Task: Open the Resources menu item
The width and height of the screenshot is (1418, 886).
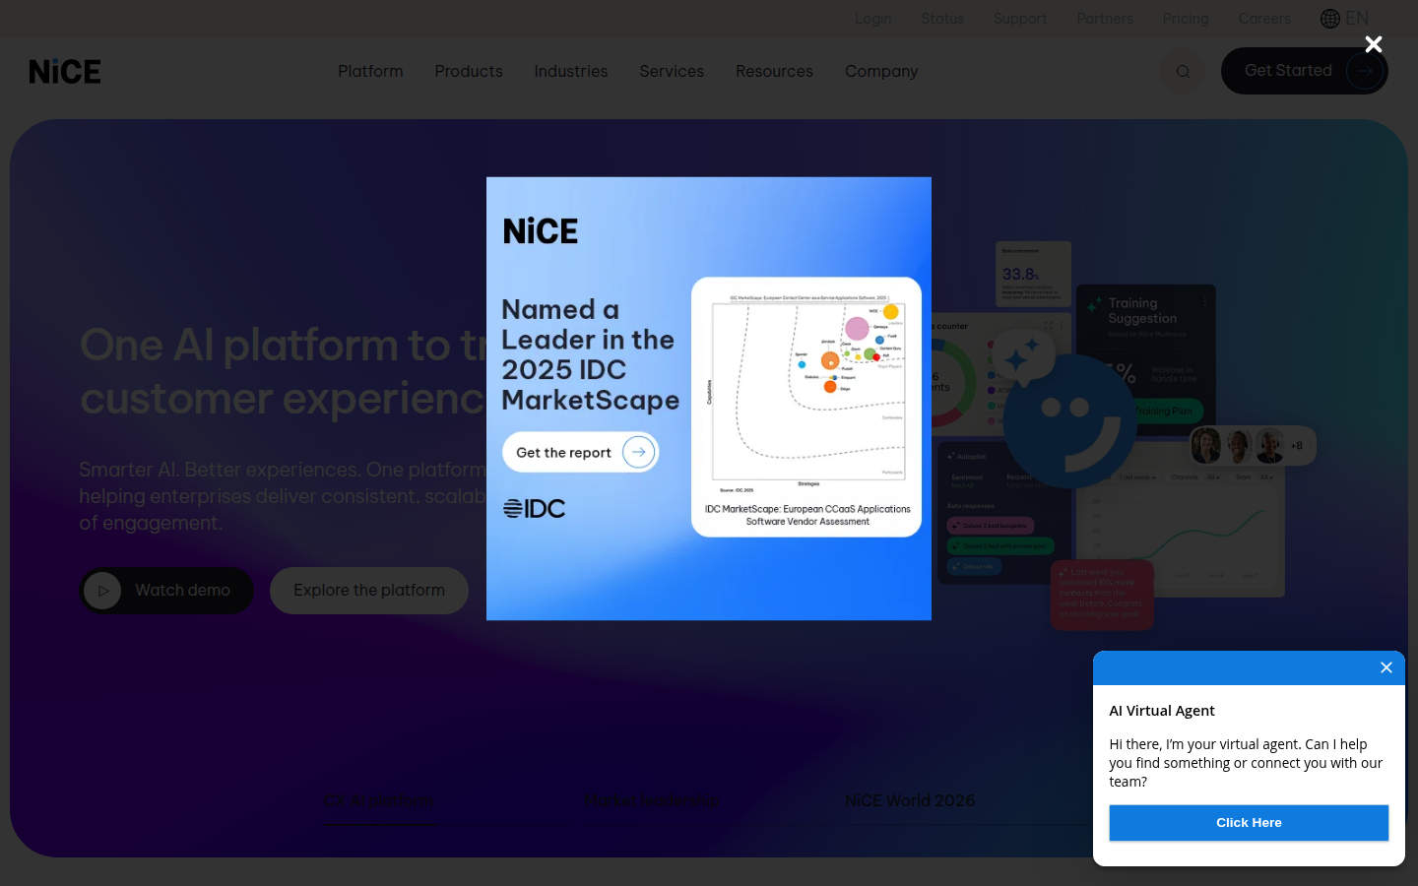Action: 774,71
